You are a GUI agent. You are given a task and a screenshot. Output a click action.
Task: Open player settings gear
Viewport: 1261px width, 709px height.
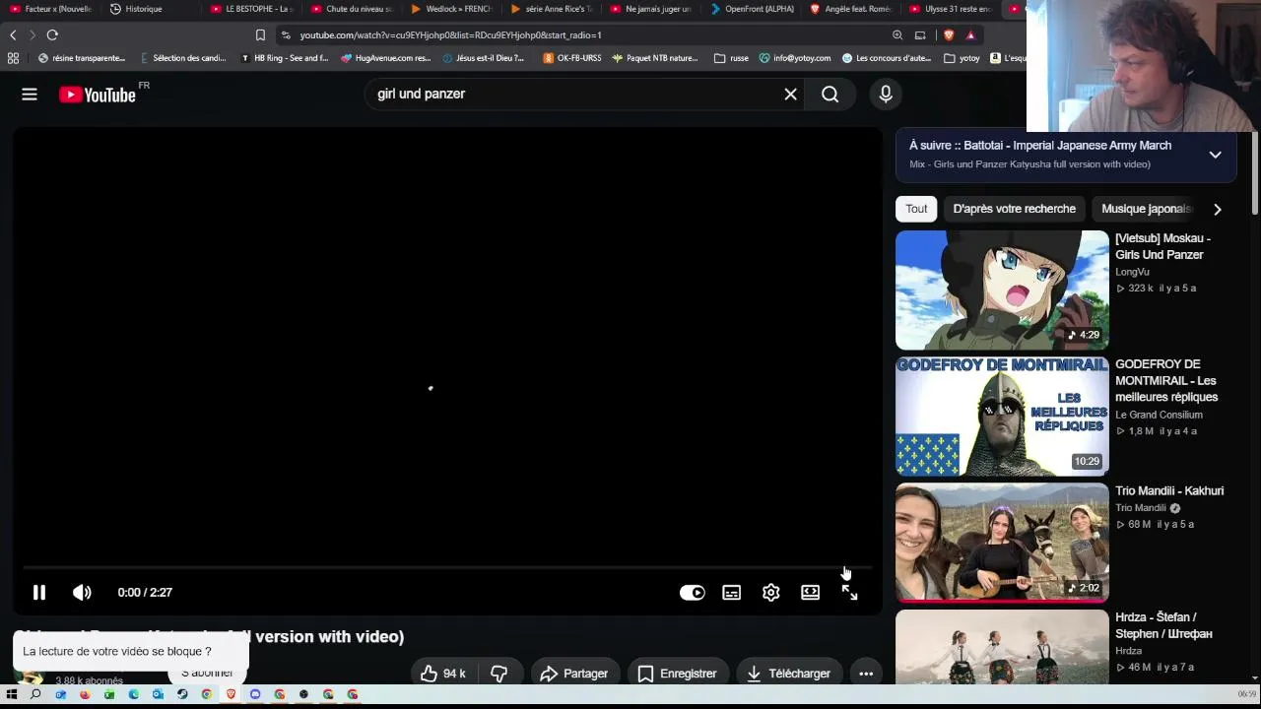pyautogui.click(x=771, y=592)
